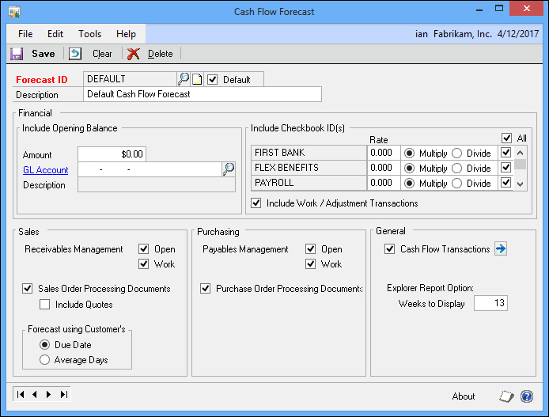Toggle Payables Management Open checkbox
This screenshot has width=549, height=417.
pyautogui.click(x=311, y=249)
